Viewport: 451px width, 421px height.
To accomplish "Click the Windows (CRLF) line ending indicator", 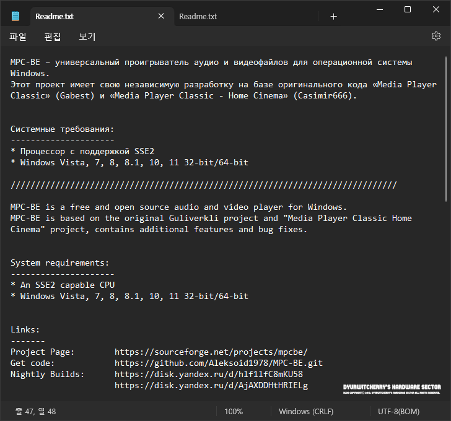I will click(306, 412).
